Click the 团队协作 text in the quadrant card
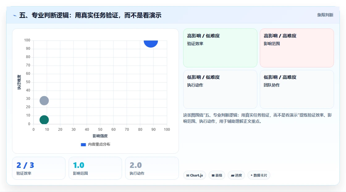 click(272, 85)
